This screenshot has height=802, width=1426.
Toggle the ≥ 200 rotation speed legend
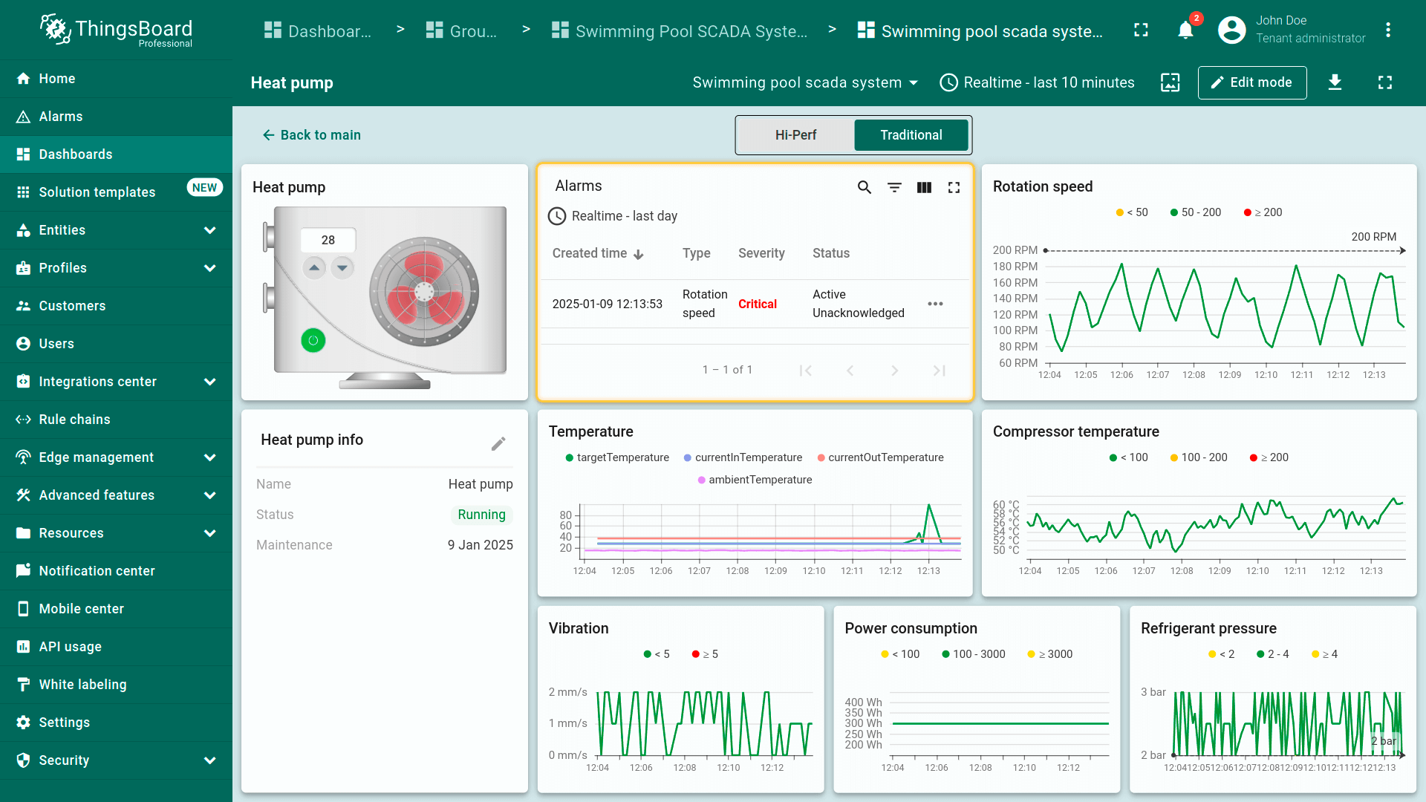(1263, 212)
